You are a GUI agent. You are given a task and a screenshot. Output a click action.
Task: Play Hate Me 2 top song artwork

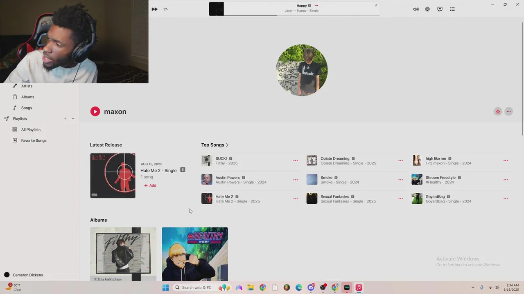coord(207,198)
